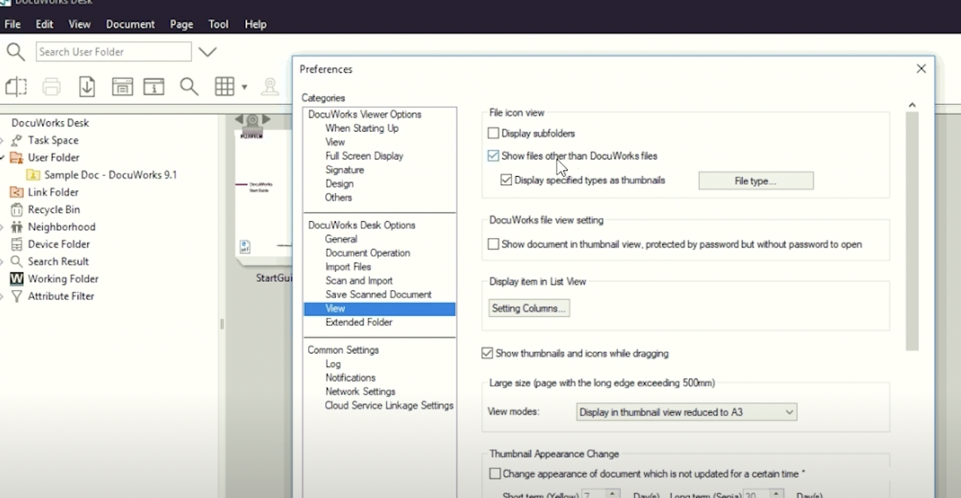Click the print icon in the toolbar

(x=51, y=87)
